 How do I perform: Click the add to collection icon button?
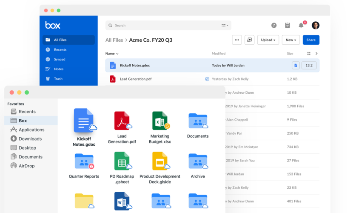[249, 40]
